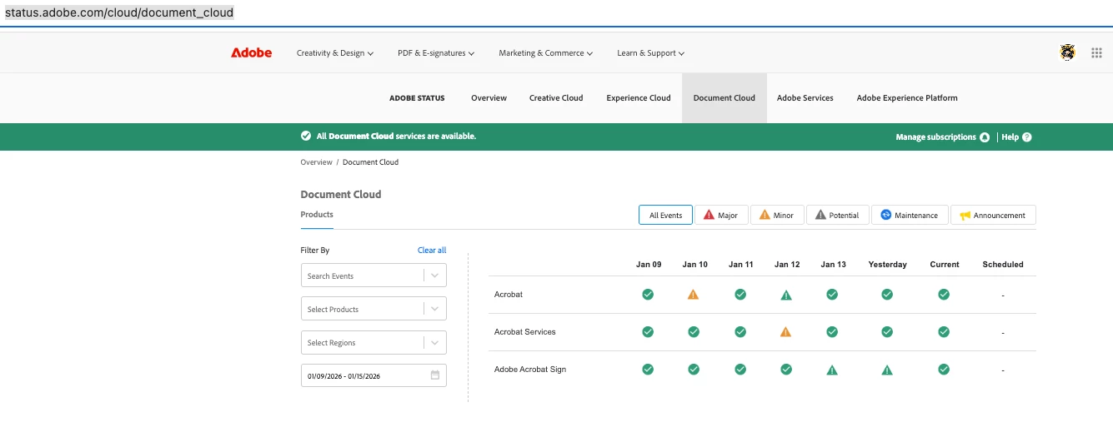Toggle the Minor events filter
This screenshot has width=1113, height=432.
coord(777,215)
